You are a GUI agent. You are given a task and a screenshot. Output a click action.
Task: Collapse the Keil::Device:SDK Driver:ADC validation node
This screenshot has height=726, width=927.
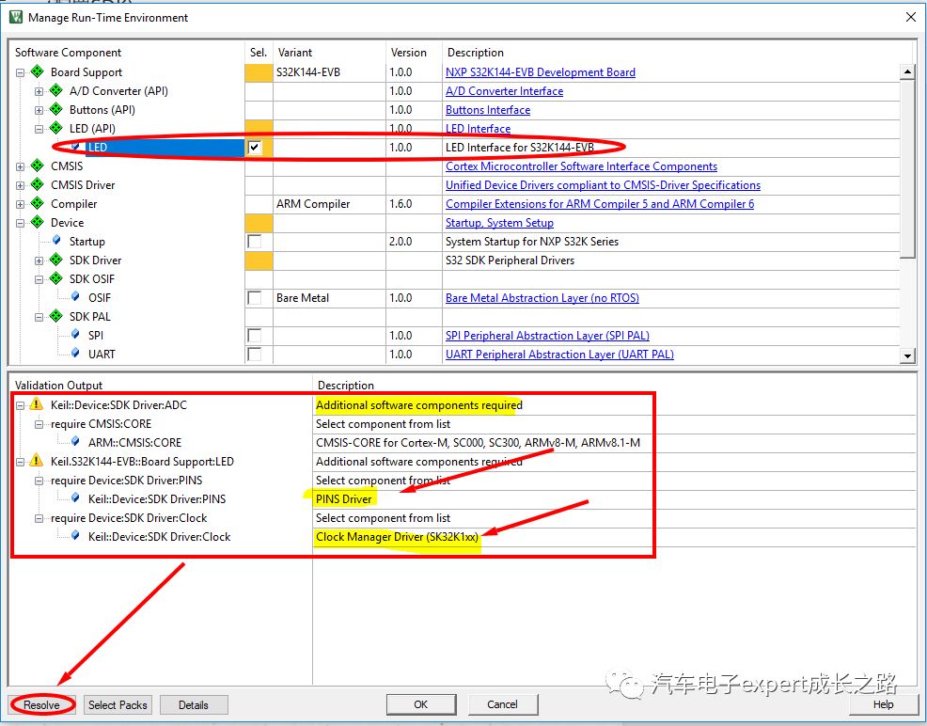pos(20,406)
